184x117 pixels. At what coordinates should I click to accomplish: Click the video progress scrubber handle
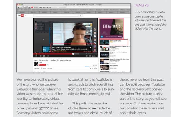click(x=73, y=54)
